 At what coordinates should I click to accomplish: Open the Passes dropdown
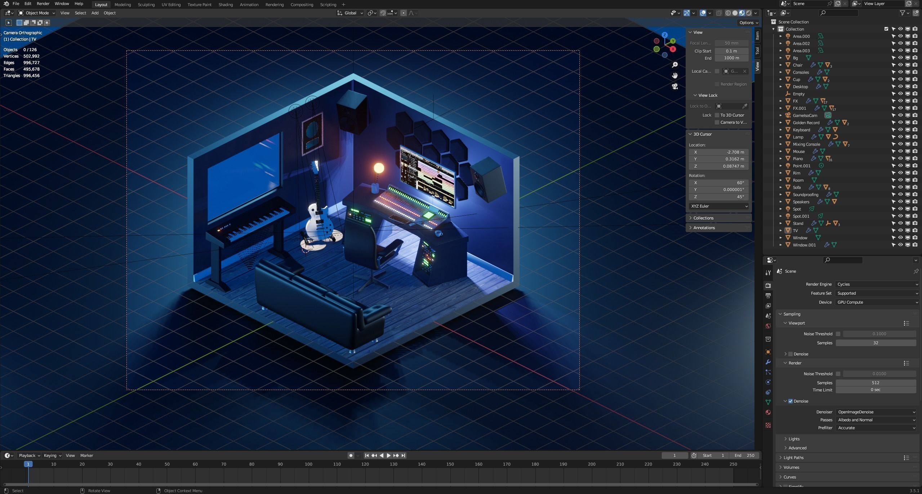(x=876, y=420)
